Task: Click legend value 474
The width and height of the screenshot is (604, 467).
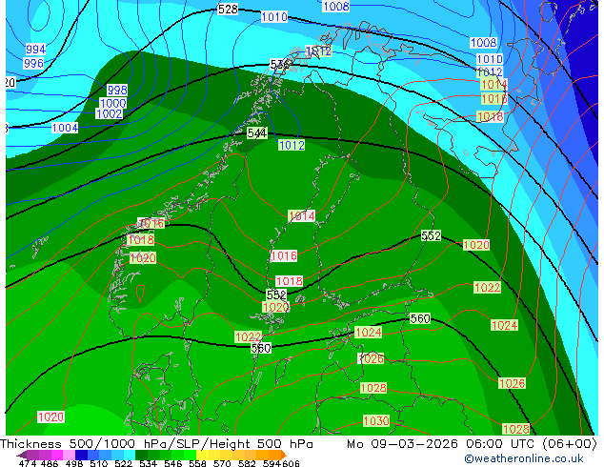Action: (28, 463)
